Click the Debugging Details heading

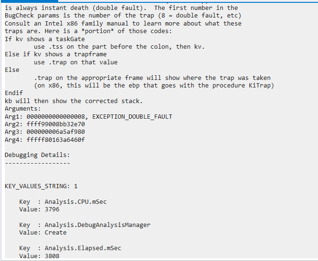[37, 155]
